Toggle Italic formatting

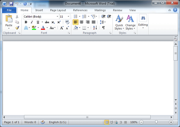pyautogui.click(x=32, y=22)
